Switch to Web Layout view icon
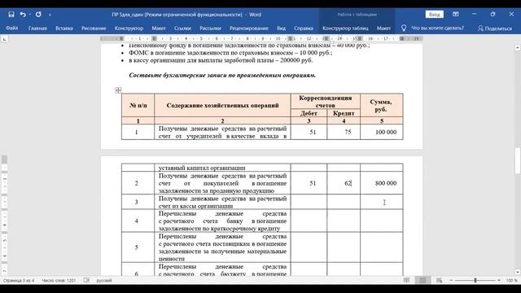The height and width of the screenshot is (293, 521). pyautogui.click(x=440, y=280)
